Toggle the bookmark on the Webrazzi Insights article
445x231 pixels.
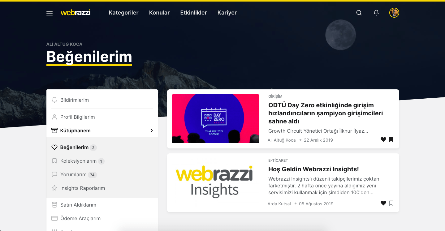point(391,203)
